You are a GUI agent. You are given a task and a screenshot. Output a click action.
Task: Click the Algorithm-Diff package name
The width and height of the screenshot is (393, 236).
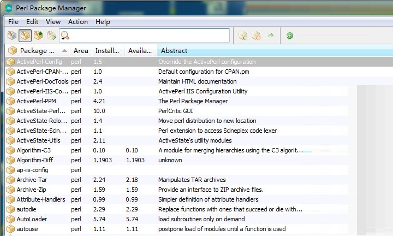click(35, 160)
